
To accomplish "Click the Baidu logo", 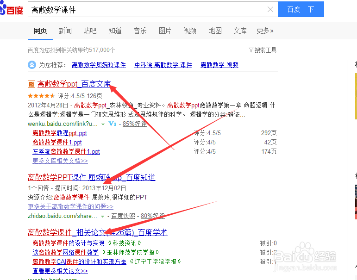I will click(12, 9).
